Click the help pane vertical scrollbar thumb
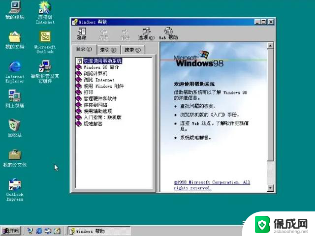The width and height of the screenshot is (315, 236). [270, 105]
